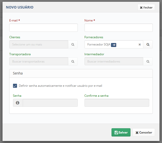
Task: Click the Confirme a senha field
Action: [117, 103]
